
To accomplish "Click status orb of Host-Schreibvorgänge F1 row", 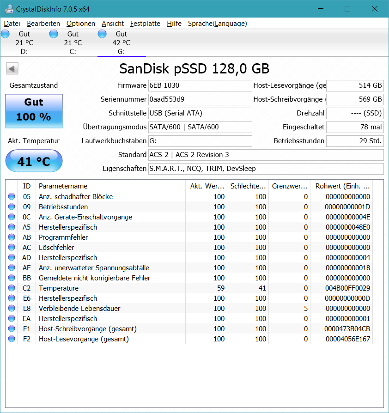I will (x=12, y=329).
